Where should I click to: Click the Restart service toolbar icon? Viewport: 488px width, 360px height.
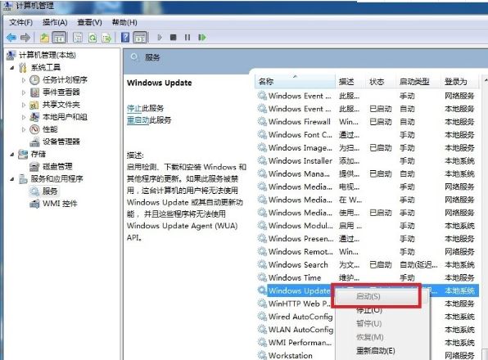(202, 38)
